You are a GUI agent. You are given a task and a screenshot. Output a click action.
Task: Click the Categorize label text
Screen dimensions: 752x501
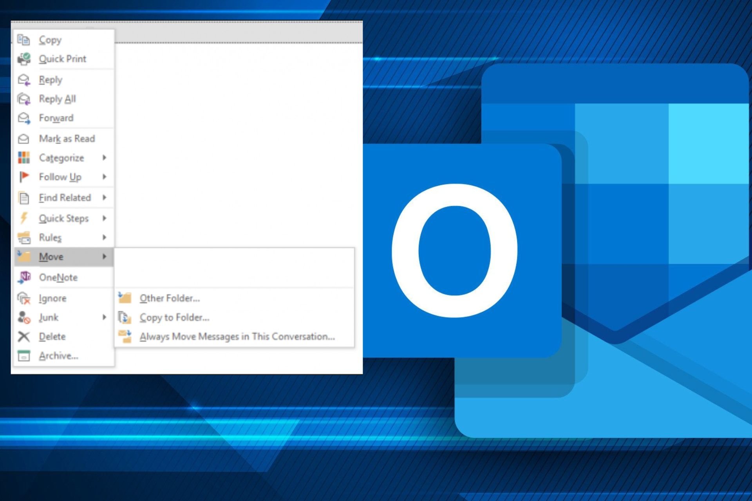[x=61, y=158]
